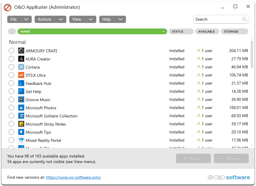The height and width of the screenshot is (186, 256).
Task: Click the Microsoft Sticky Notes icon
Action: 21,124
